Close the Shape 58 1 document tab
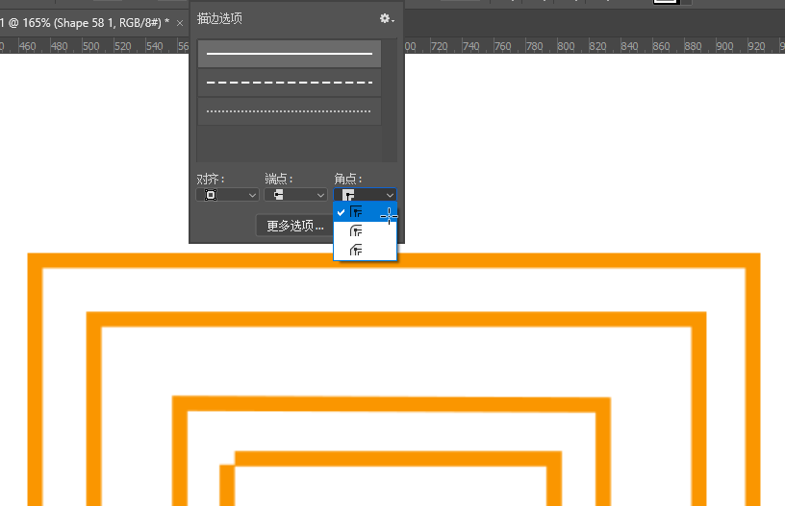Image resolution: width=785 pixels, height=506 pixels. click(x=180, y=23)
